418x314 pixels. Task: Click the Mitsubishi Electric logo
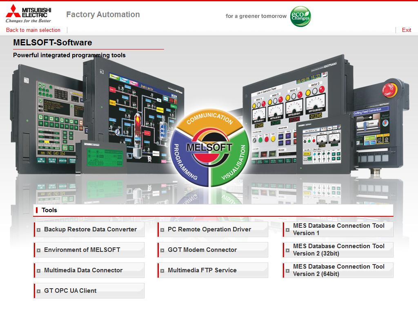click(29, 14)
